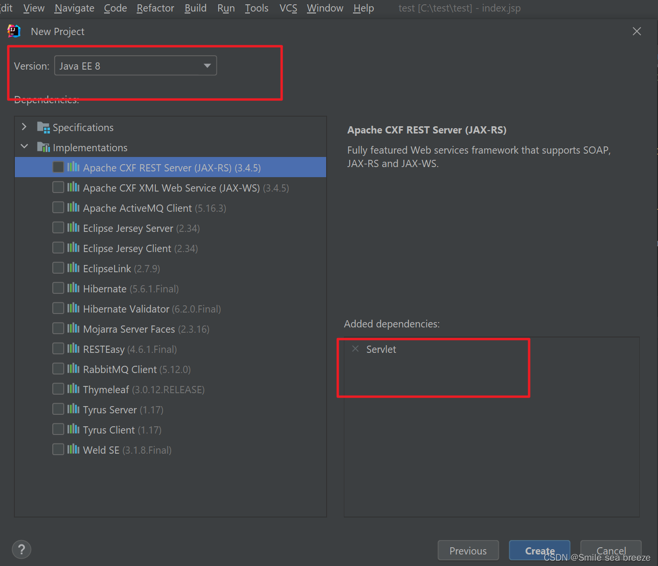Viewport: 658px width, 566px height.
Task: Click library icon next to RESTEasy
Action: coord(73,349)
